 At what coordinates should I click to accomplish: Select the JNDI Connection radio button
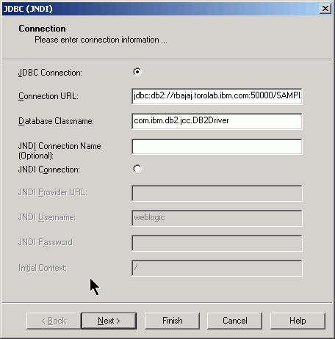(137, 169)
